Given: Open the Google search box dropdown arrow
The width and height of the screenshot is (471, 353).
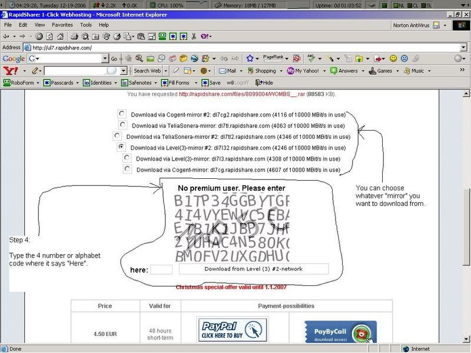Looking at the screenshot, I should coord(105,59).
